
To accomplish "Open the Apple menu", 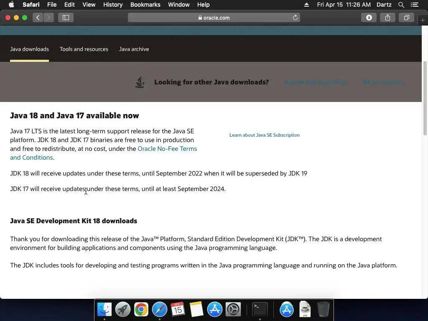I will 11,5.
